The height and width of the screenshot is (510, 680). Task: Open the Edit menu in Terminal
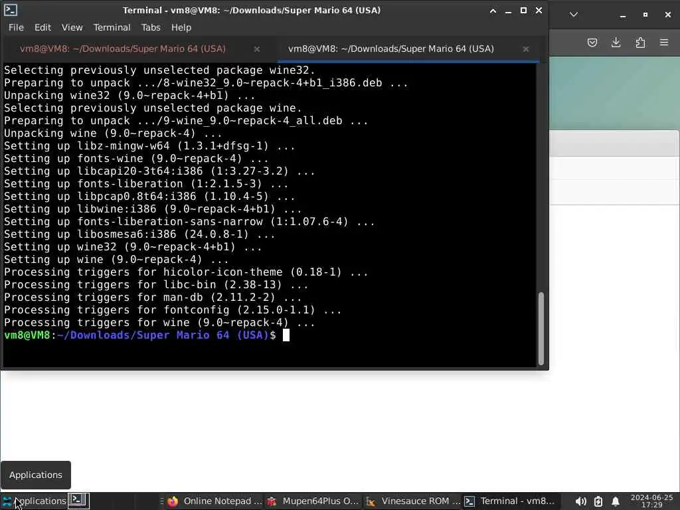42,27
